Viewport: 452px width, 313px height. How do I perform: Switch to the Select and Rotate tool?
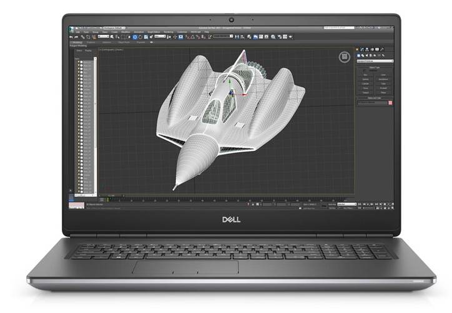pos(140,37)
